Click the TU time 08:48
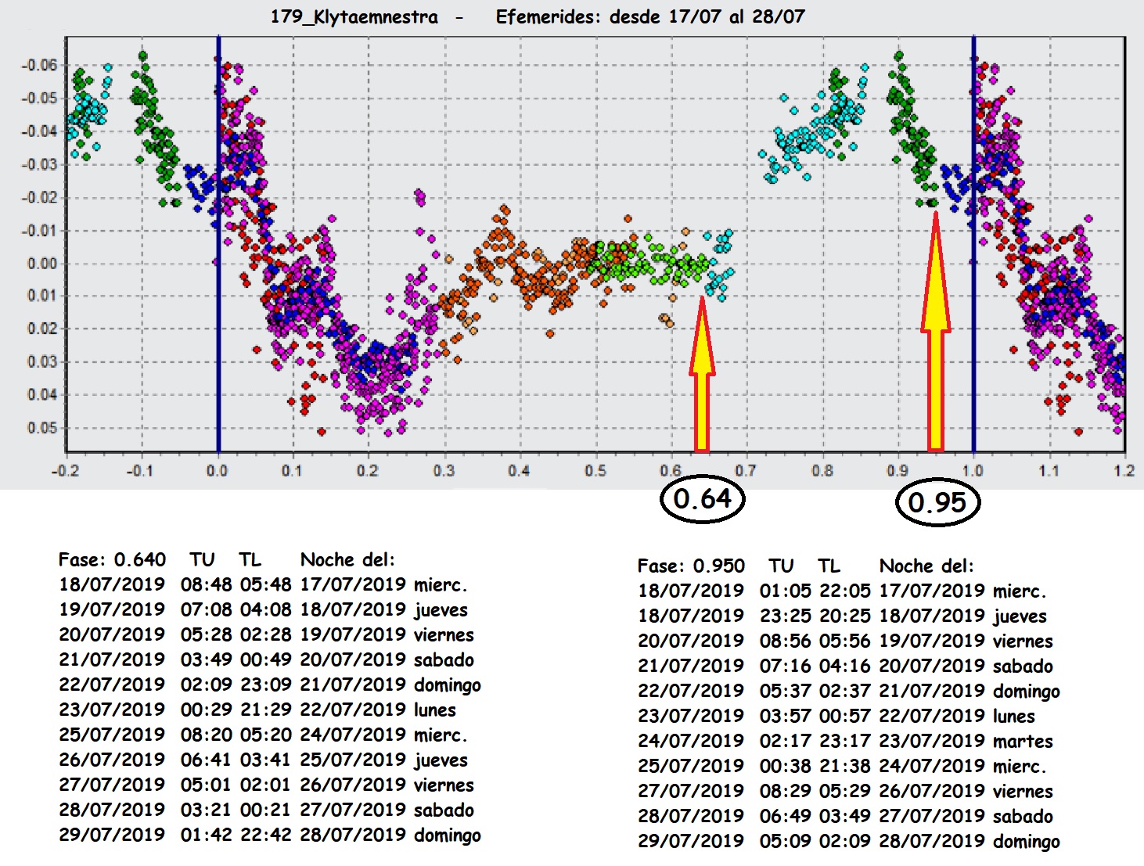This screenshot has width=1144, height=866. [x=207, y=585]
